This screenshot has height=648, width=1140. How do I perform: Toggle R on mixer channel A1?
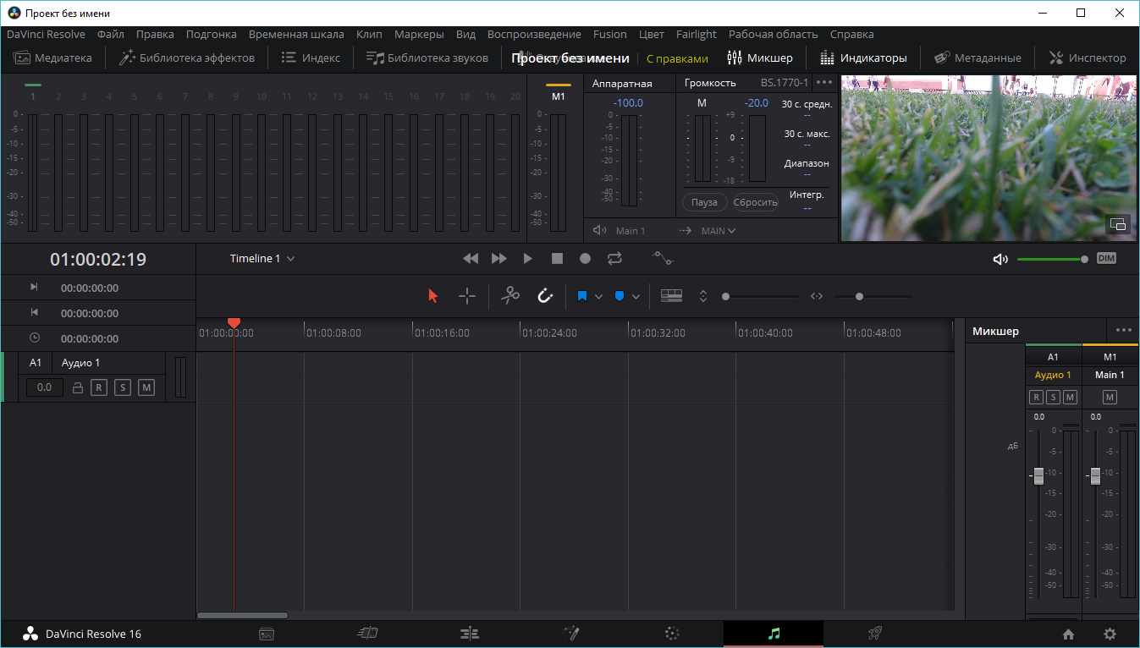pos(1036,397)
